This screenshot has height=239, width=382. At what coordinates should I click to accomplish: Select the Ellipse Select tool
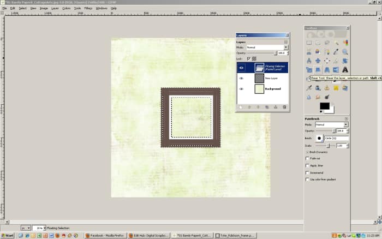[x=318, y=43]
